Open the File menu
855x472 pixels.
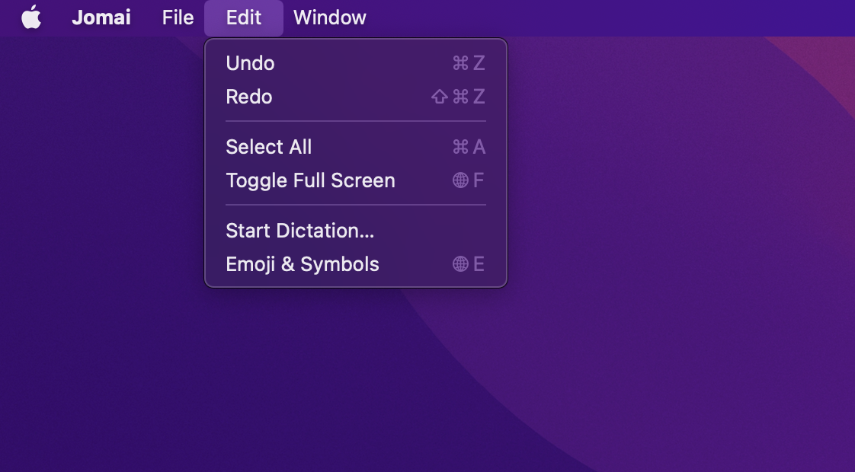tap(177, 17)
